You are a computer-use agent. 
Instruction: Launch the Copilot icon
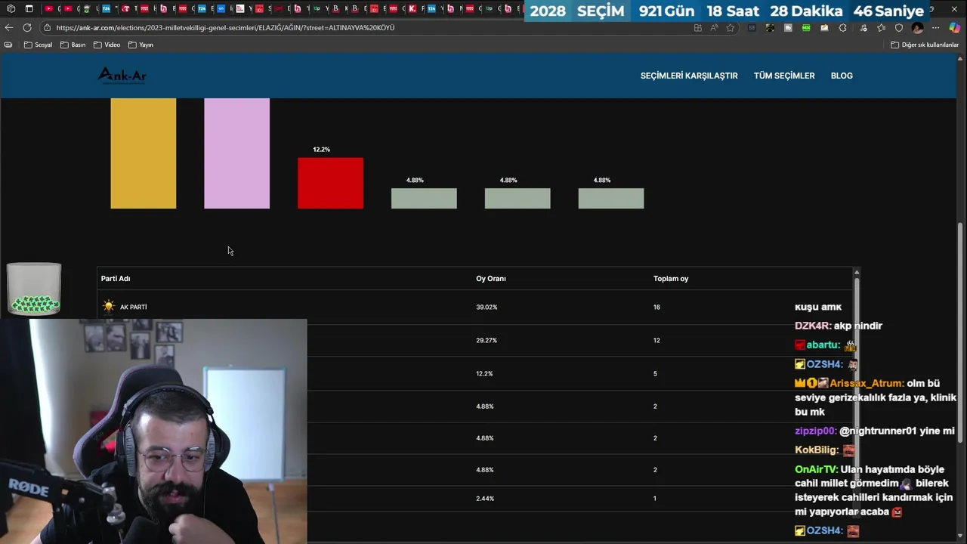click(x=955, y=28)
